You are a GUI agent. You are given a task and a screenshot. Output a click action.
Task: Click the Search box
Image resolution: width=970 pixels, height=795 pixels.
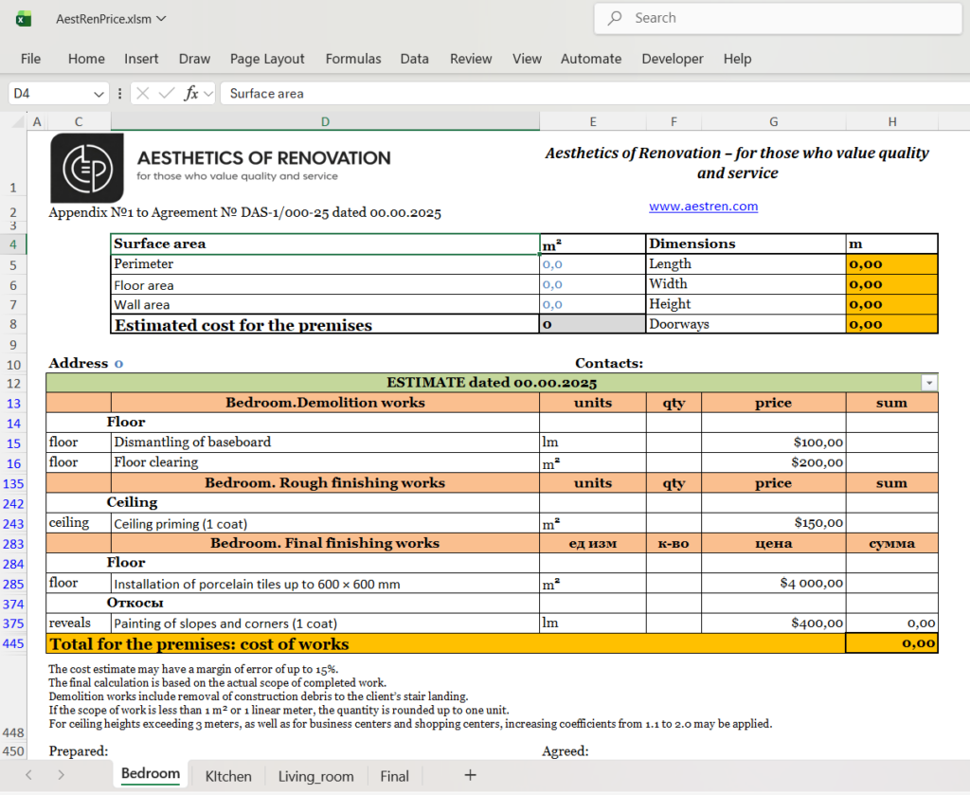pyautogui.click(x=778, y=18)
